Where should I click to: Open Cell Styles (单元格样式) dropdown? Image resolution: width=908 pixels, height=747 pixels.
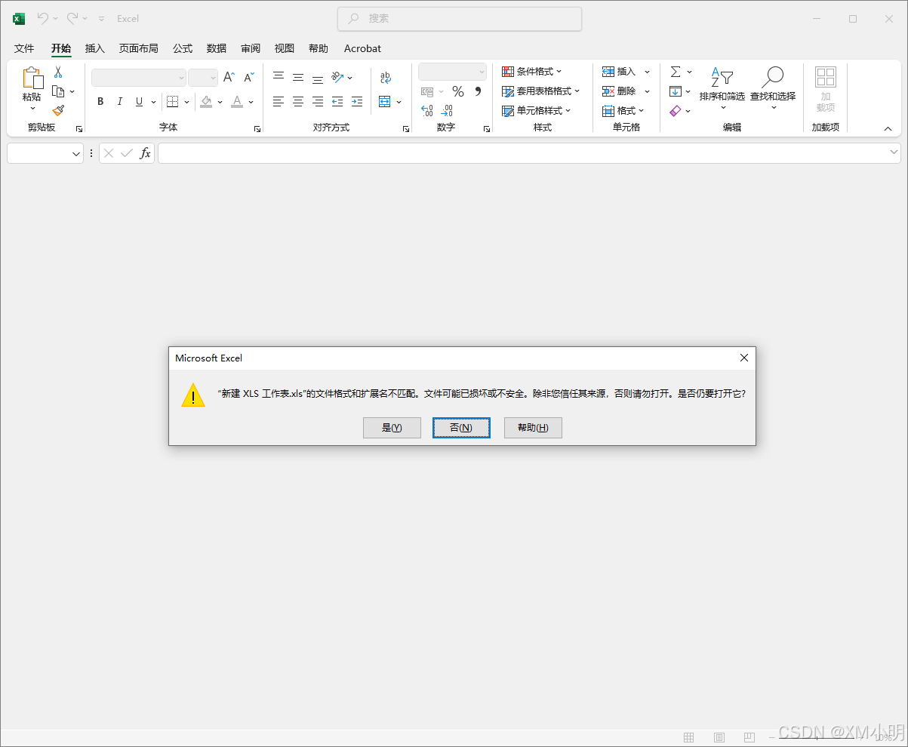(537, 111)
